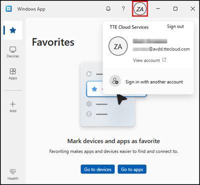Viewport: 200px width, 185px height.
Task: Select the Favorites star sidebar item
Action: coord(13,30)
